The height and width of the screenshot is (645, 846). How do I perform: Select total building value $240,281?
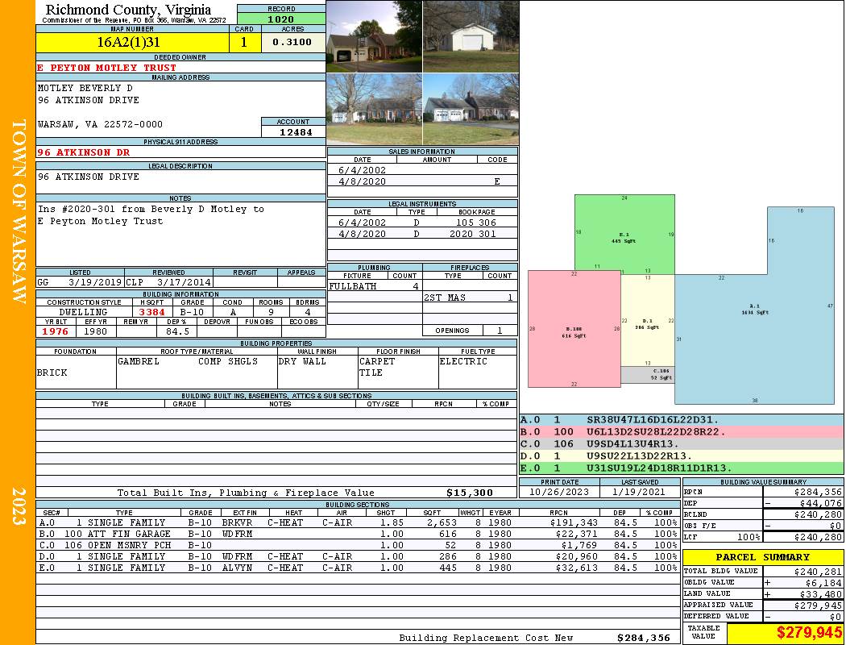pyautogui.click(x=818, y=572)
